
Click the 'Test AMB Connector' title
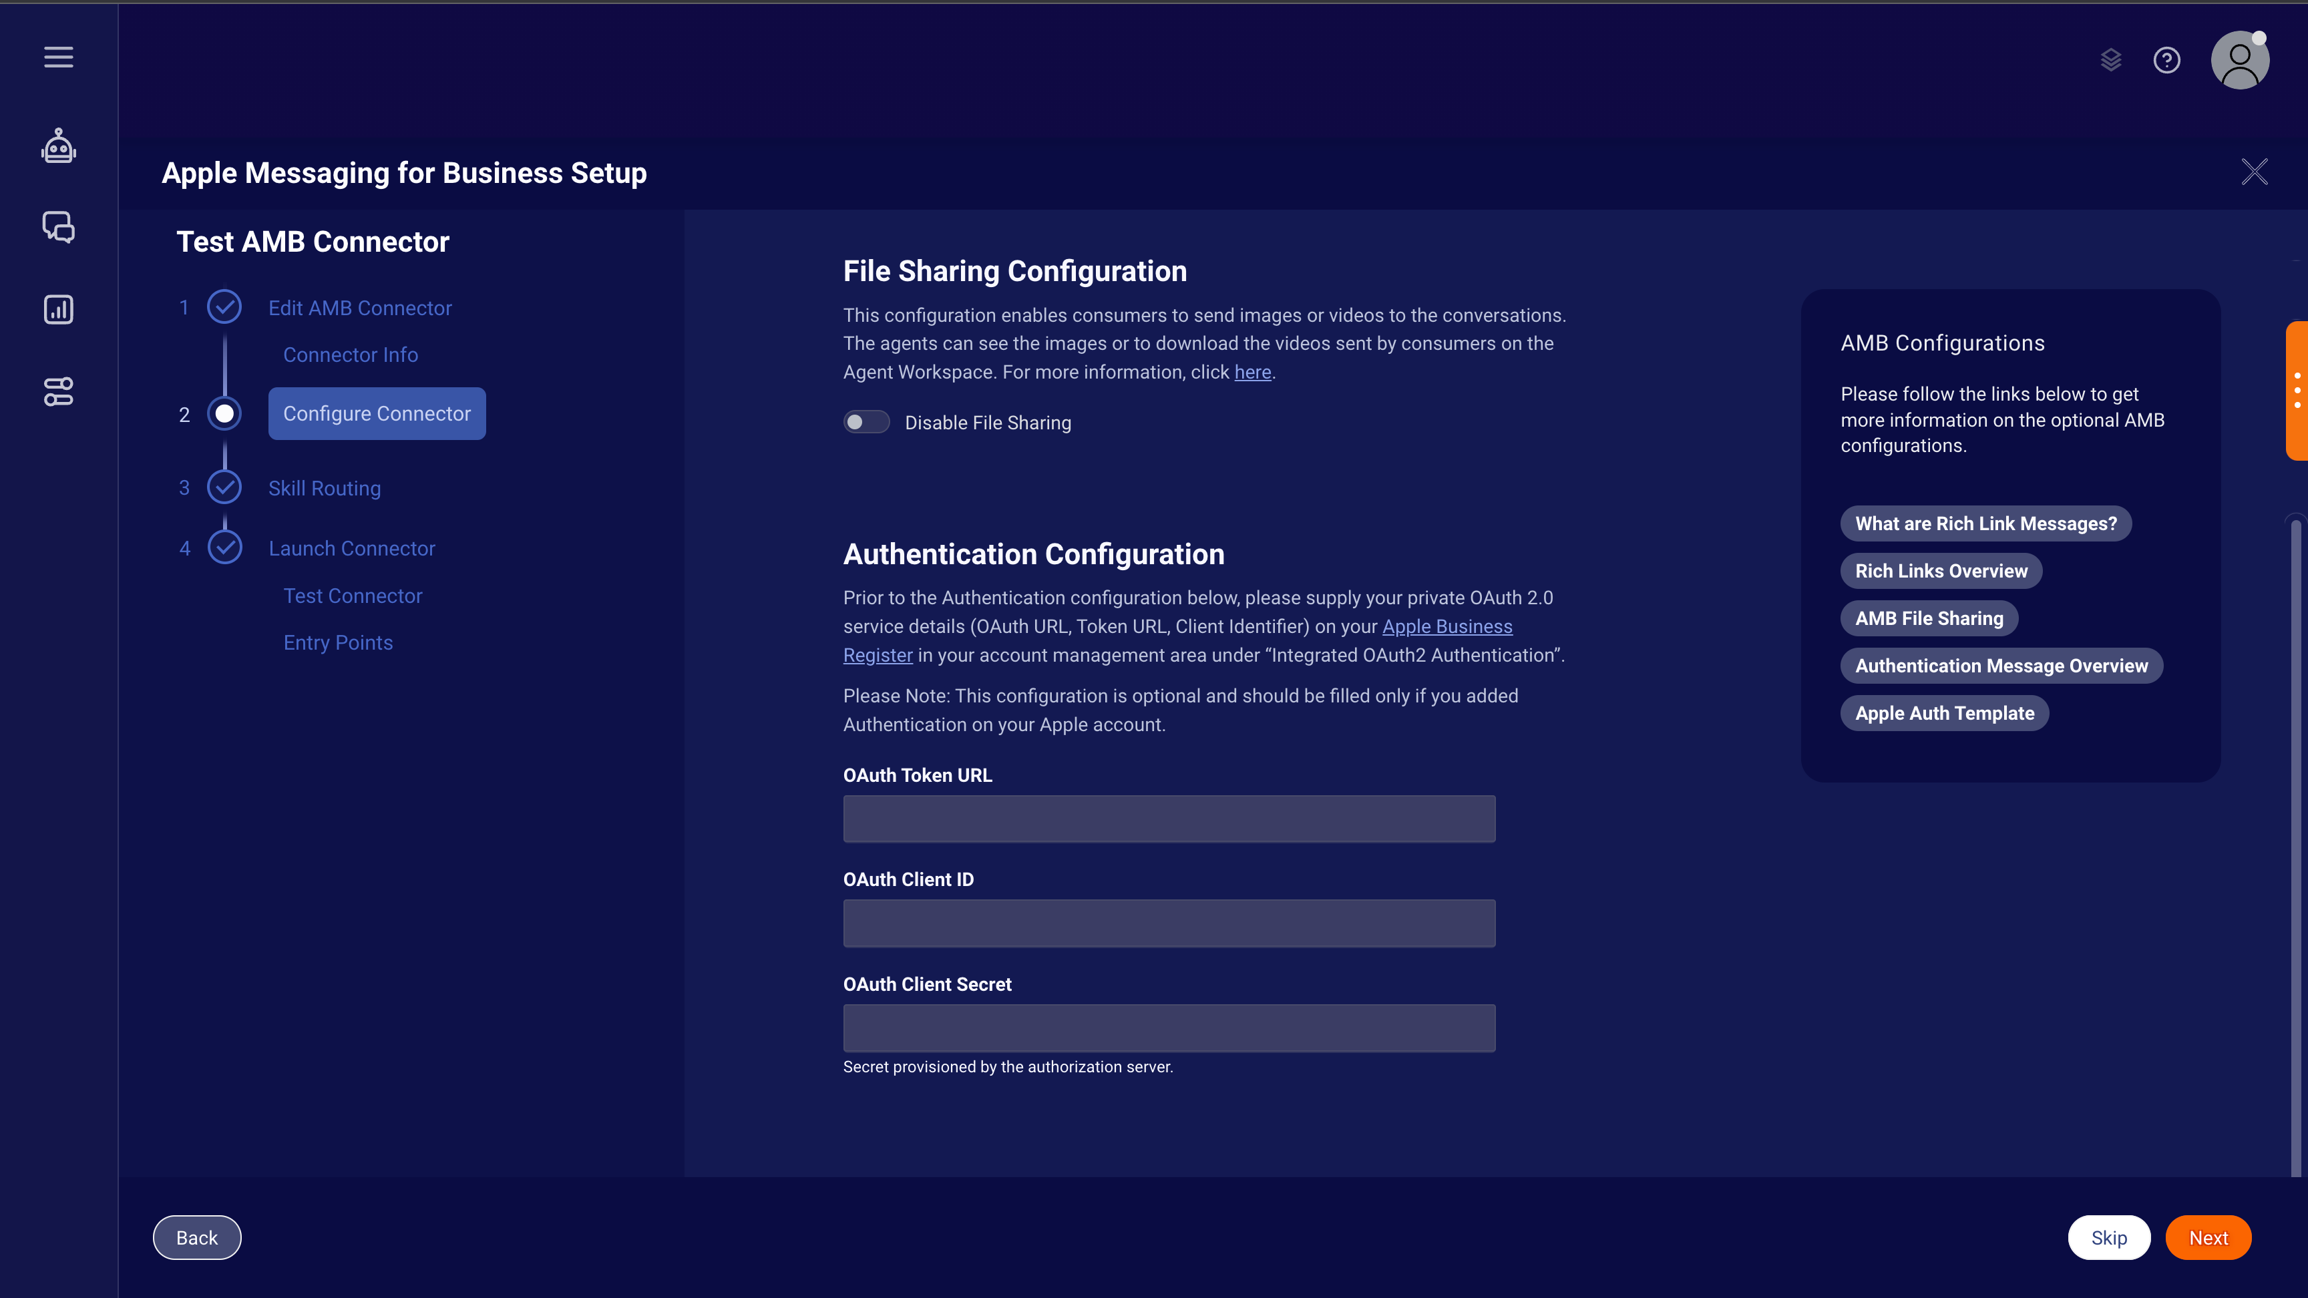pos(313,241)
